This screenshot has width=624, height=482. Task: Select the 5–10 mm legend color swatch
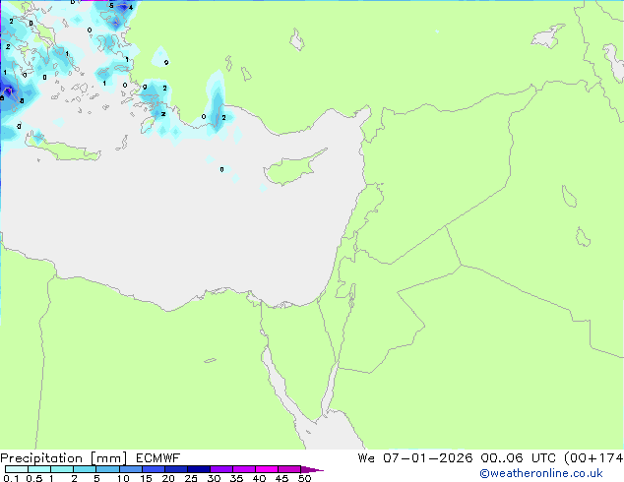[107, 469]
